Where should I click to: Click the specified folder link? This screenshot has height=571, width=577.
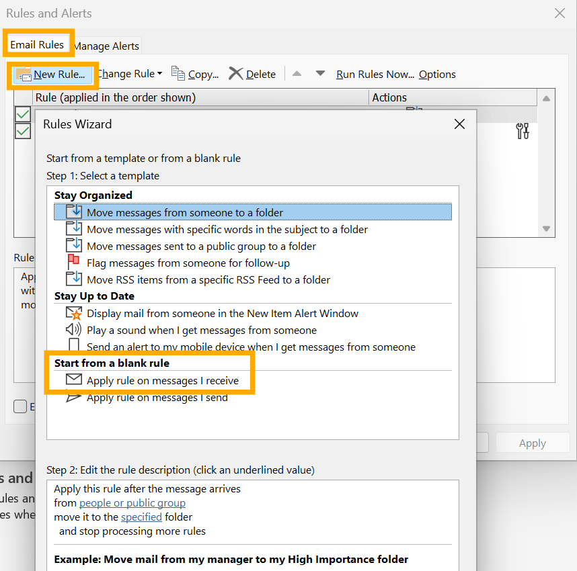click(x=141, y=517)
